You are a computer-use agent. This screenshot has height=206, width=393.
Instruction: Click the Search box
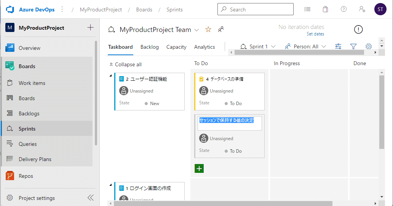(x=256, y=9)
